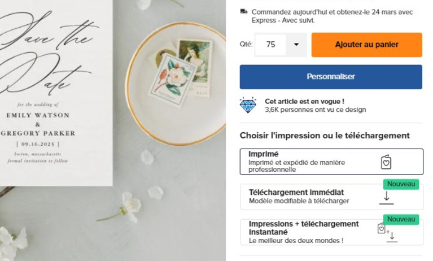
Task: Click the combined print and download icon
Action: 387,232
